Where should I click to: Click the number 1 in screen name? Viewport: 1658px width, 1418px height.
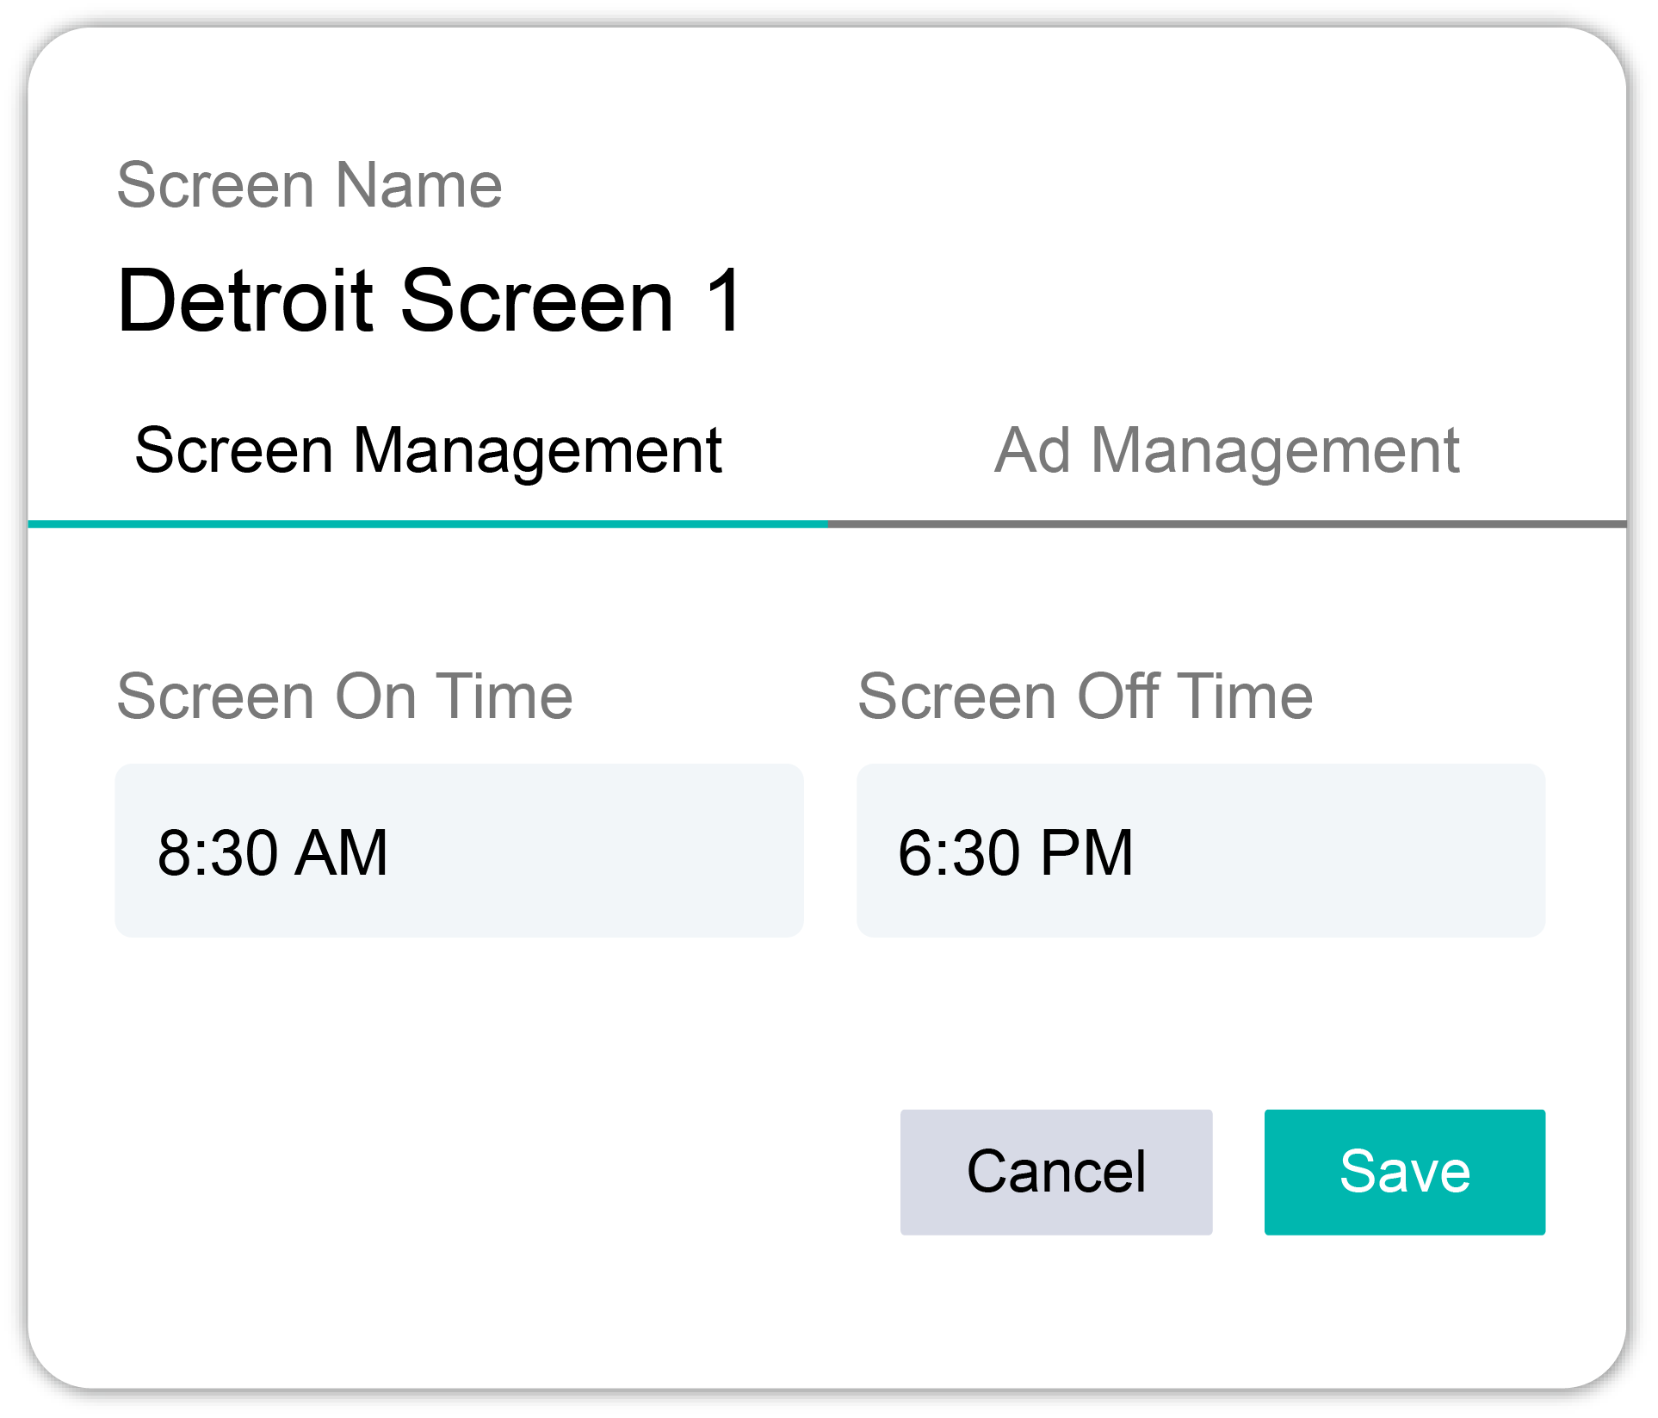point(725,300)
